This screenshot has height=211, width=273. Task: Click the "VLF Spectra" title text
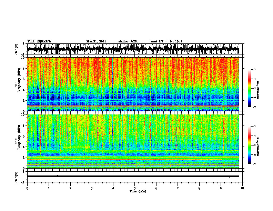tap(39, 41)
